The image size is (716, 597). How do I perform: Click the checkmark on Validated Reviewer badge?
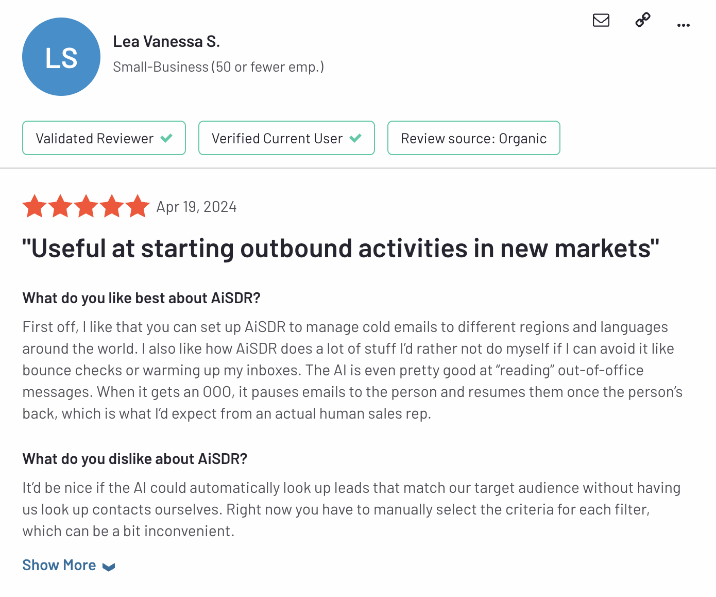pos(166,138)
